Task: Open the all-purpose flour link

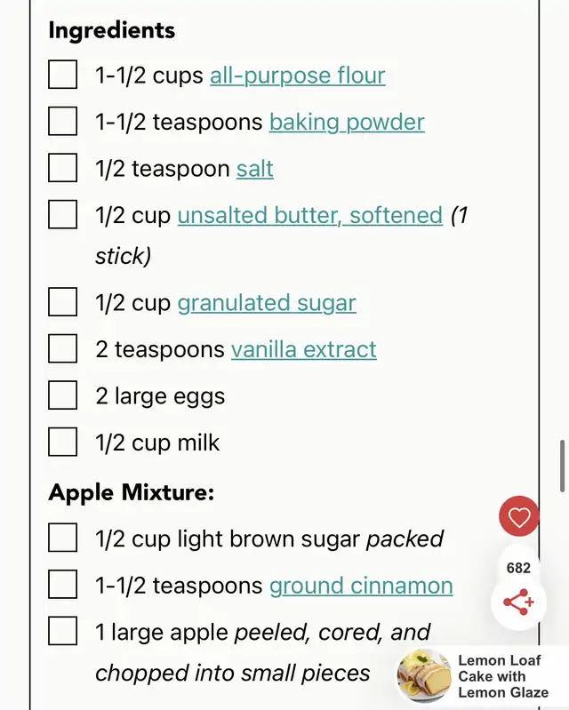Action: coord(298,76)
